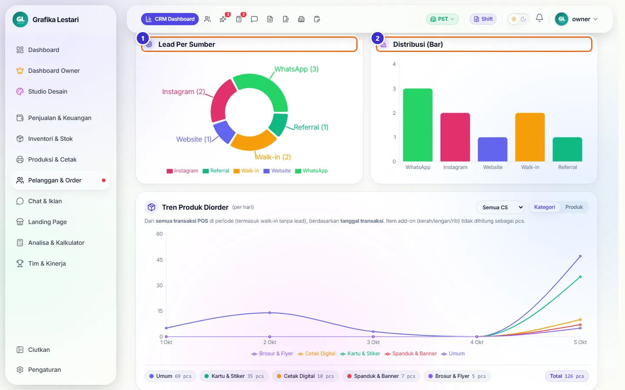
Task: Open Analisa & Kalkulator in sidebar
Action: pyautogui.click(x=61, y=243)
